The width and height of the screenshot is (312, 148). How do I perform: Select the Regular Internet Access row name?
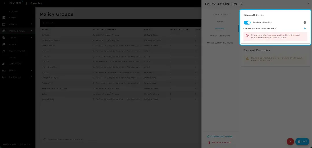[54, 88]
